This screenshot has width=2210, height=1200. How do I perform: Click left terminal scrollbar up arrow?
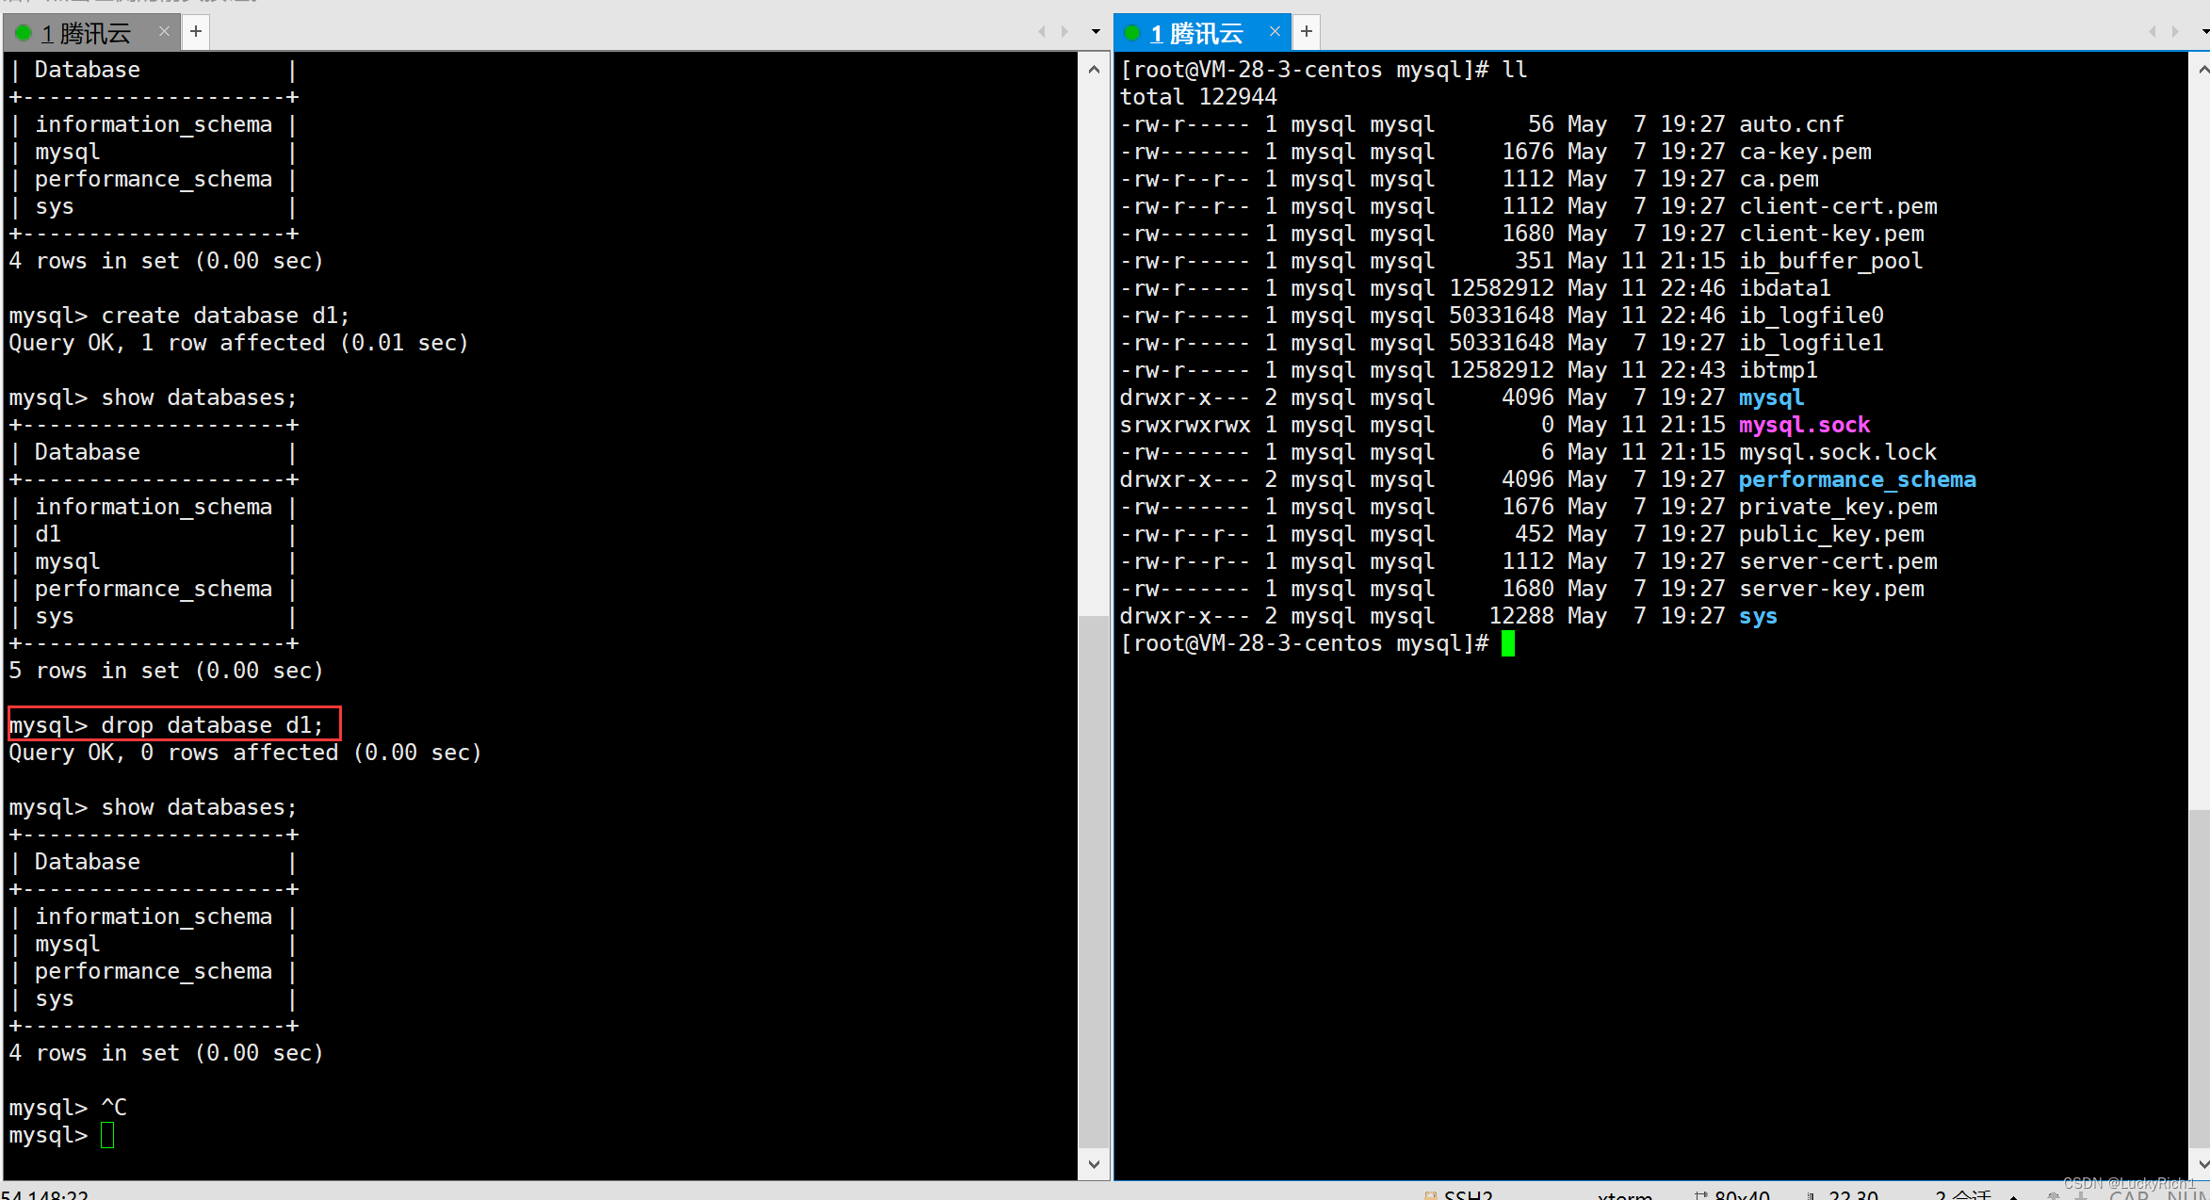(1094, 69)
